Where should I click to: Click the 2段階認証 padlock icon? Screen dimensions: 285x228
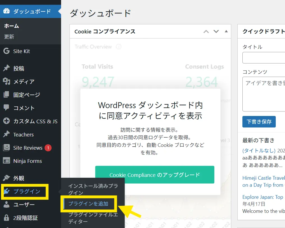click(6, 218)
